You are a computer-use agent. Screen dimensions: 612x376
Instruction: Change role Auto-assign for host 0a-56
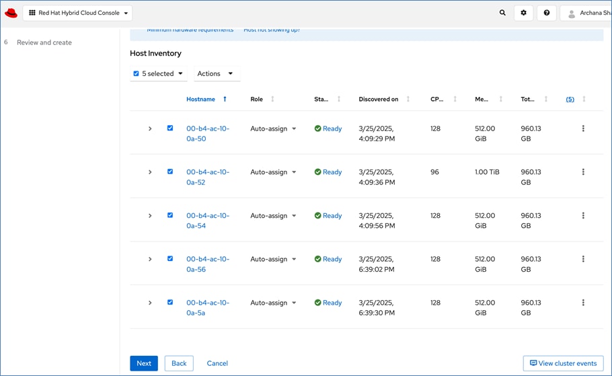tap(273, 259)
